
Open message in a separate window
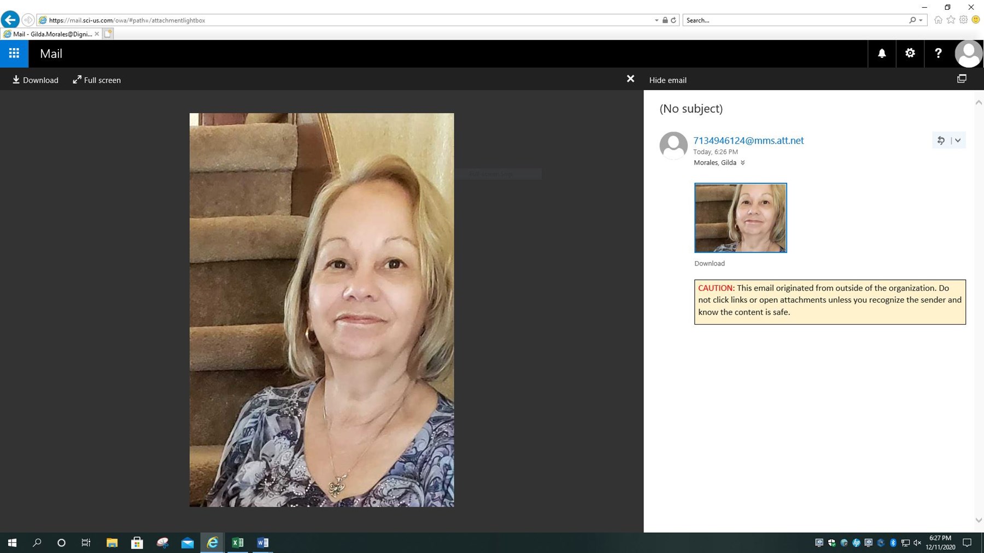coord(962,79)
